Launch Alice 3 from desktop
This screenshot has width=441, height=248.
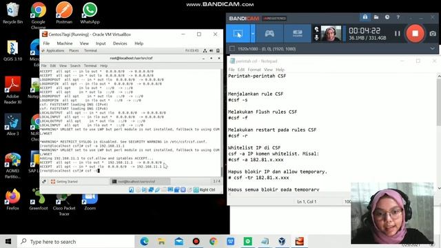click(x=12, y=125)
